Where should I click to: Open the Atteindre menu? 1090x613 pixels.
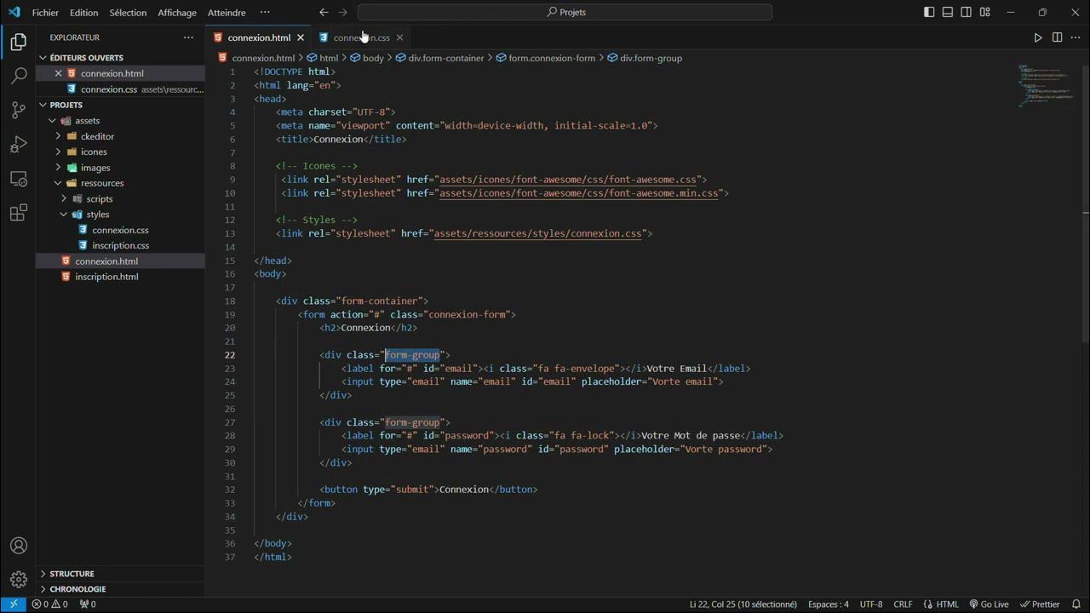pyautogui.click(x=227, y=12)
